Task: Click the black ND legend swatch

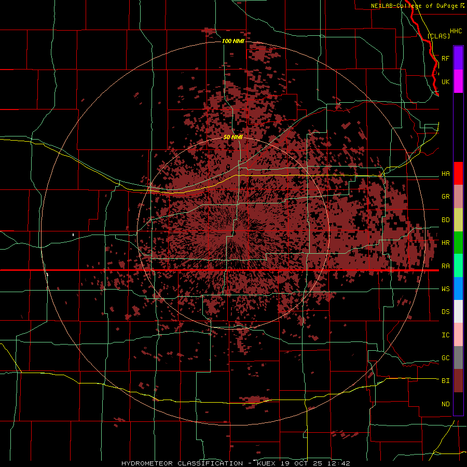Action: tap(458, 404)
